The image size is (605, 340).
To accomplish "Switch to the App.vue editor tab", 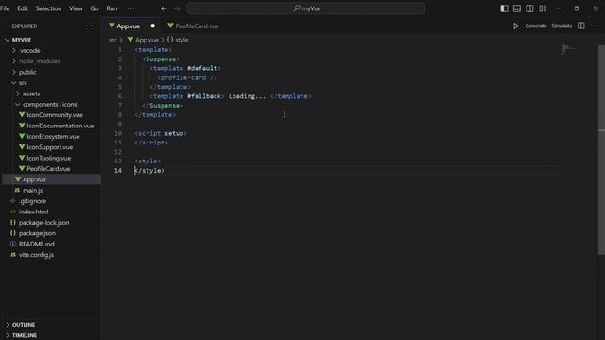I will point(129,25).
